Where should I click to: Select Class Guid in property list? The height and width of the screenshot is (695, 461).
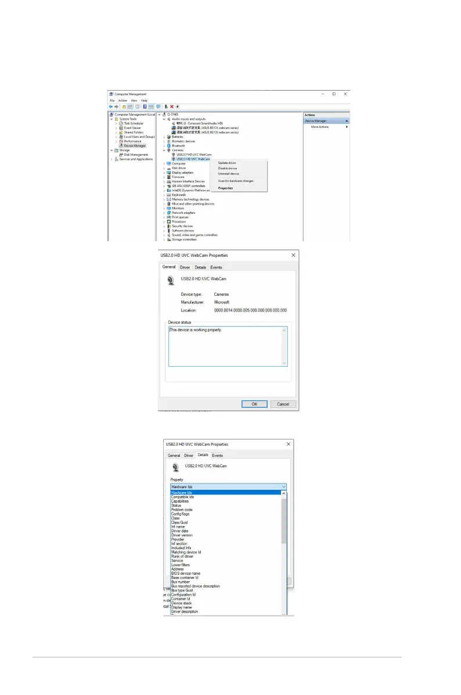[x=179, y=522]
